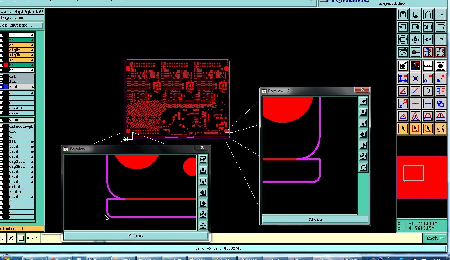Click the pan left view icon

click(x=403, y=27)
